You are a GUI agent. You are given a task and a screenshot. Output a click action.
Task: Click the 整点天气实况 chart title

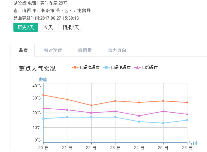[37, 69]
